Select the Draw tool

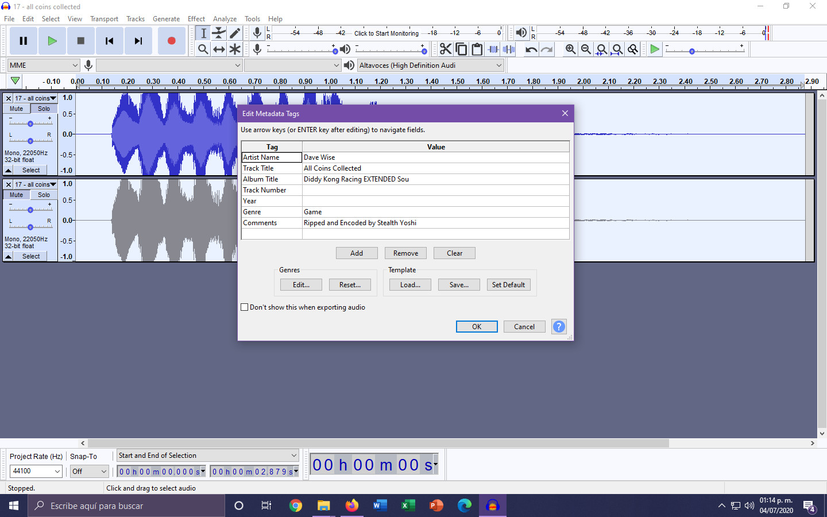235,33
